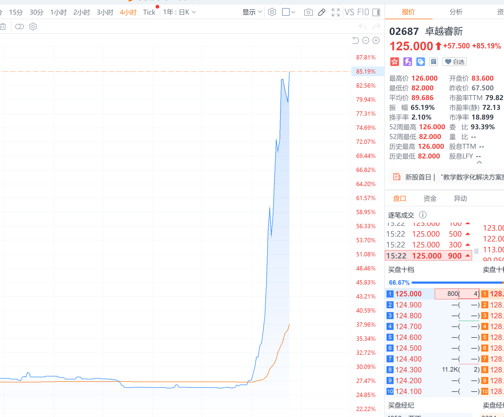Click the 66.67% buy-sell ratio bar
The width and height of the screenshot is (504, 417).
pyautogui.click(x=446, y=283)
